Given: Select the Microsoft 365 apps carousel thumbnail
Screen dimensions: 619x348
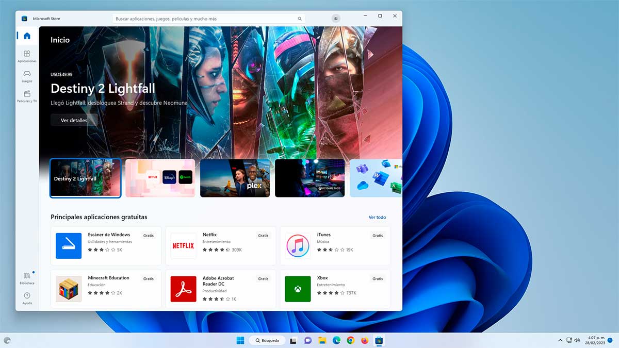Looking at the screenshot, I should pos(376,178).
